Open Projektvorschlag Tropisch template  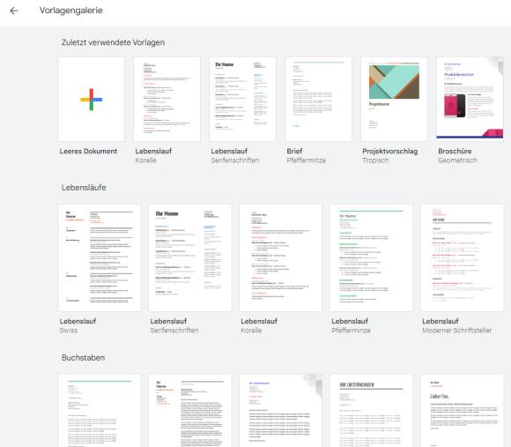pos(394,99)
